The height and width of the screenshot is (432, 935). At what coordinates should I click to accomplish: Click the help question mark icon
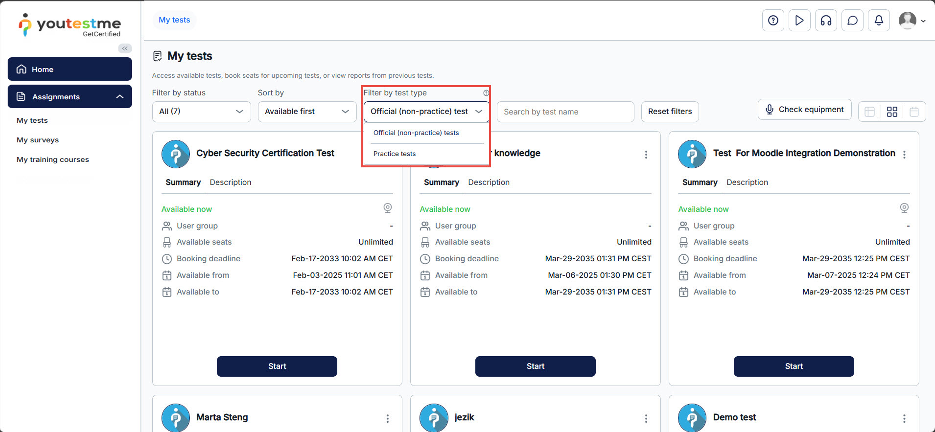(773, 21)
